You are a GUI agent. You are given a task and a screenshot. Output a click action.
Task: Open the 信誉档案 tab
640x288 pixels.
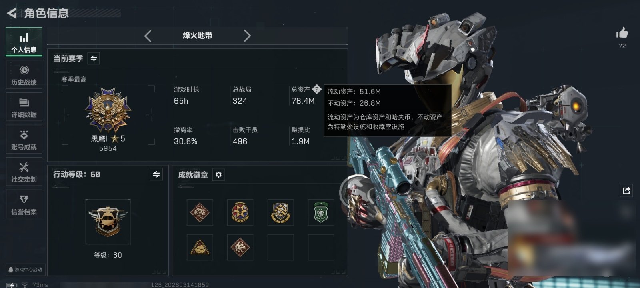24,204
